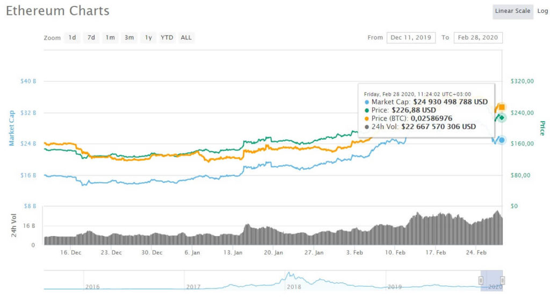Click the 23. Dec date label
Image resolution: width=550 pixels, height=299 pixels.
tap(111, 252)
